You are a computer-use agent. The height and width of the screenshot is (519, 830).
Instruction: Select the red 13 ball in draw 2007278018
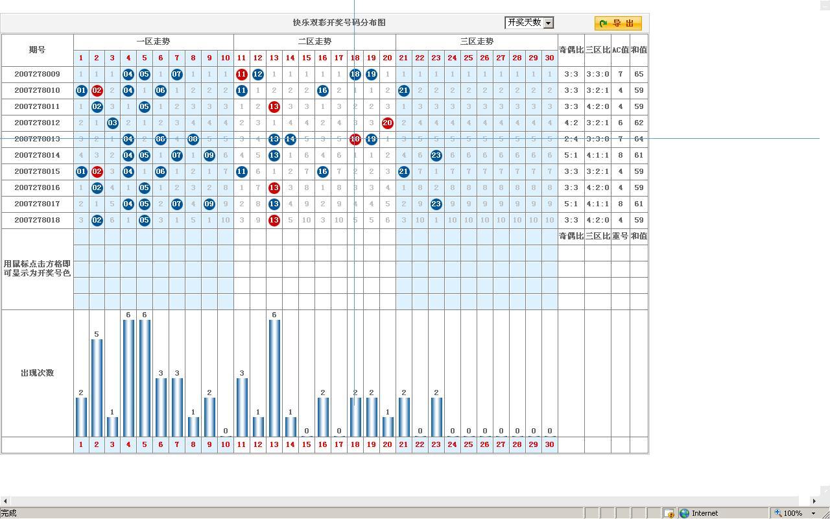(274, 221)
